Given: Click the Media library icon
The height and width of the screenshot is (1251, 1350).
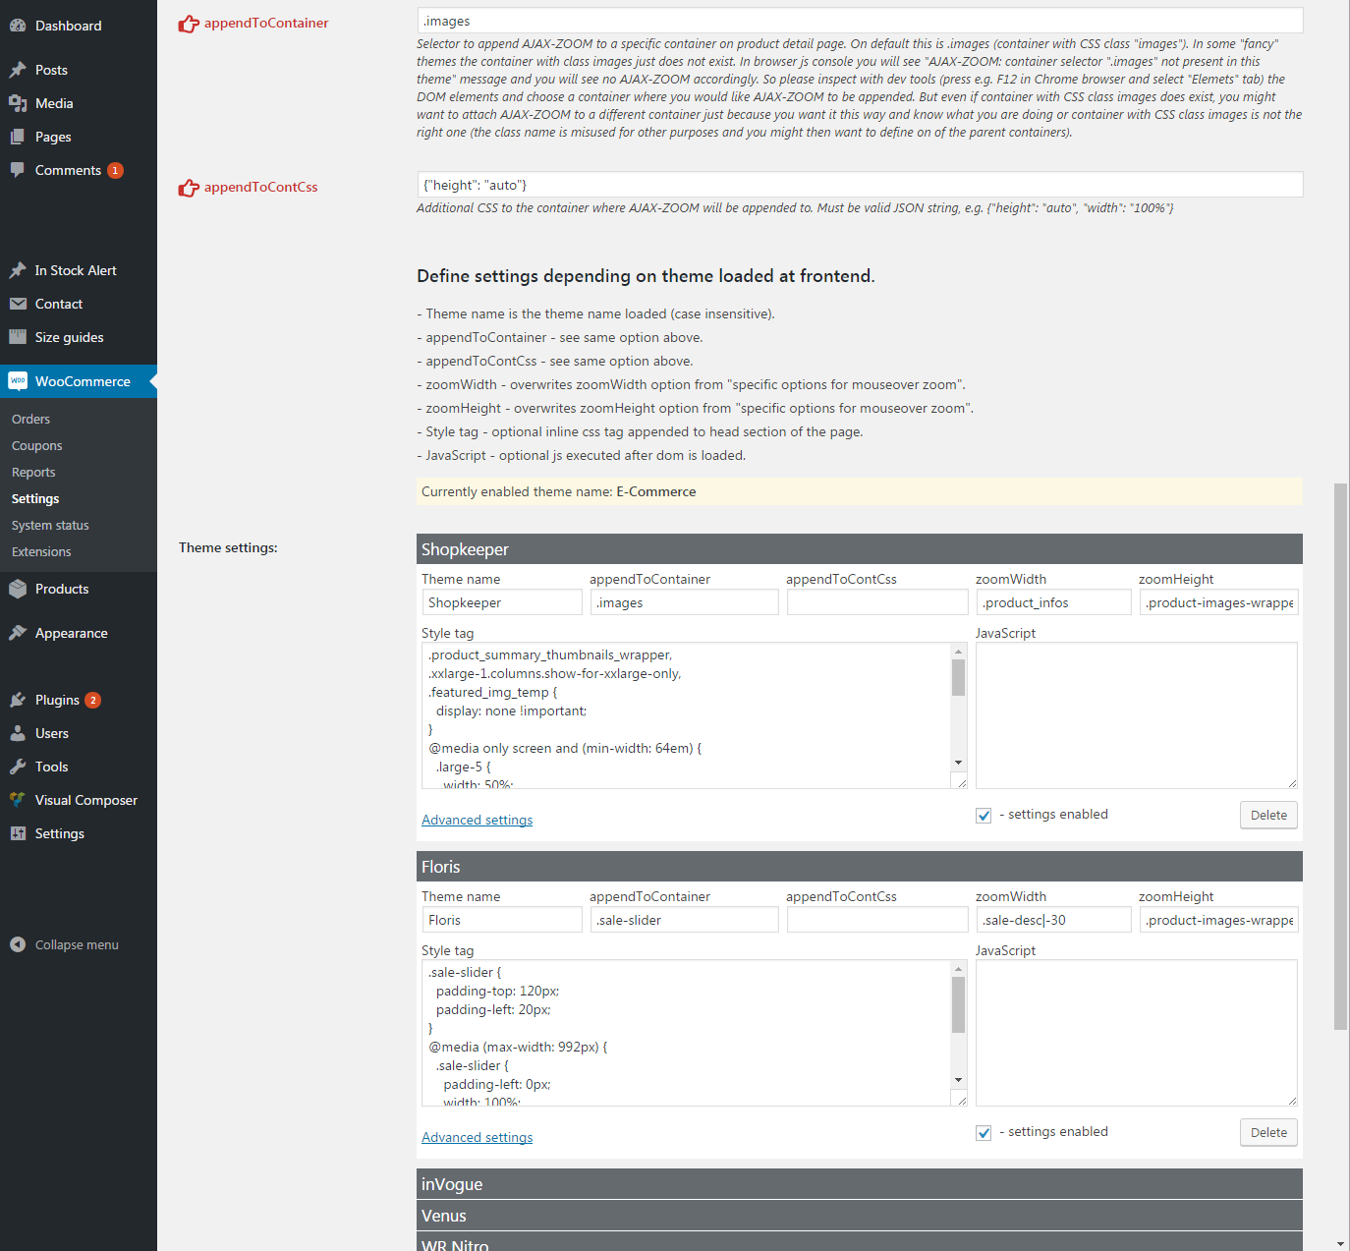Looking at the screenshot, I should tap(18, 103).
